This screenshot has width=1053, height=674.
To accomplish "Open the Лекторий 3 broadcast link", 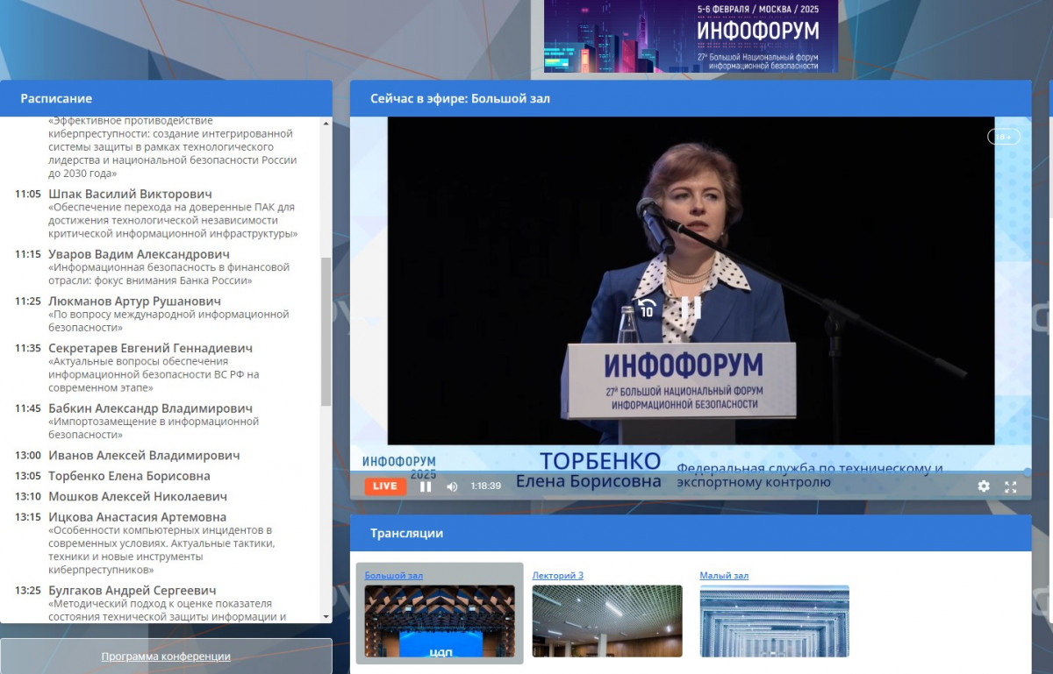I will (x=558, y=576).
